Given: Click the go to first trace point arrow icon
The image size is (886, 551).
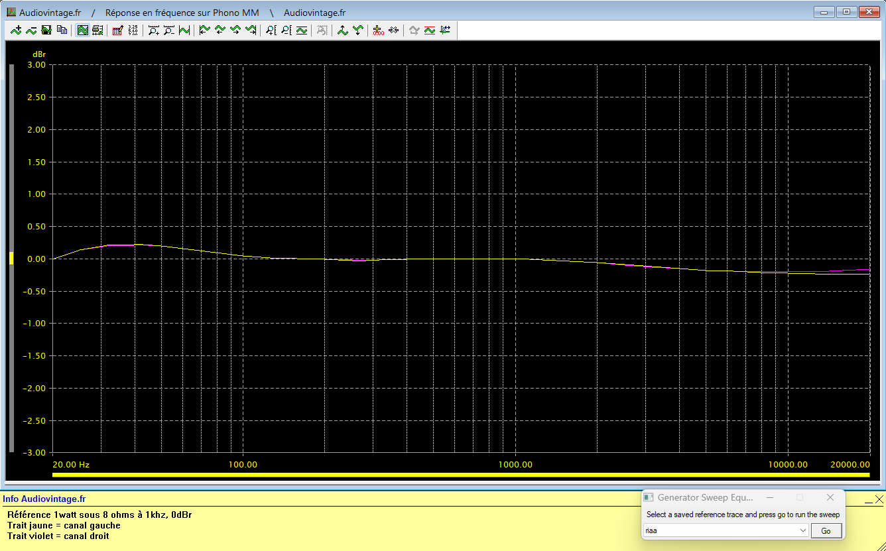Looking at the screenshot, I should click(205, 30).
